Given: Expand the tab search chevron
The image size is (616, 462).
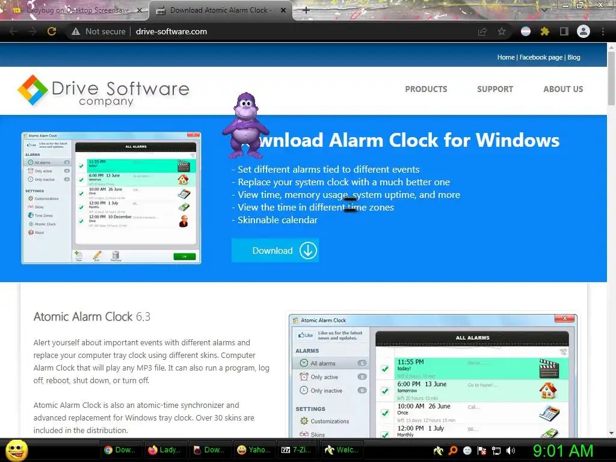Looking at the screenshot, I should [x=544, y=10].
